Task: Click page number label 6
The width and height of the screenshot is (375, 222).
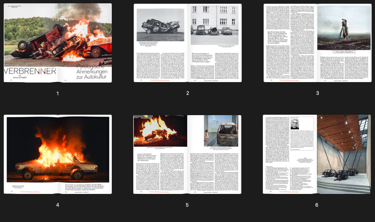Action: coord(317,205)
